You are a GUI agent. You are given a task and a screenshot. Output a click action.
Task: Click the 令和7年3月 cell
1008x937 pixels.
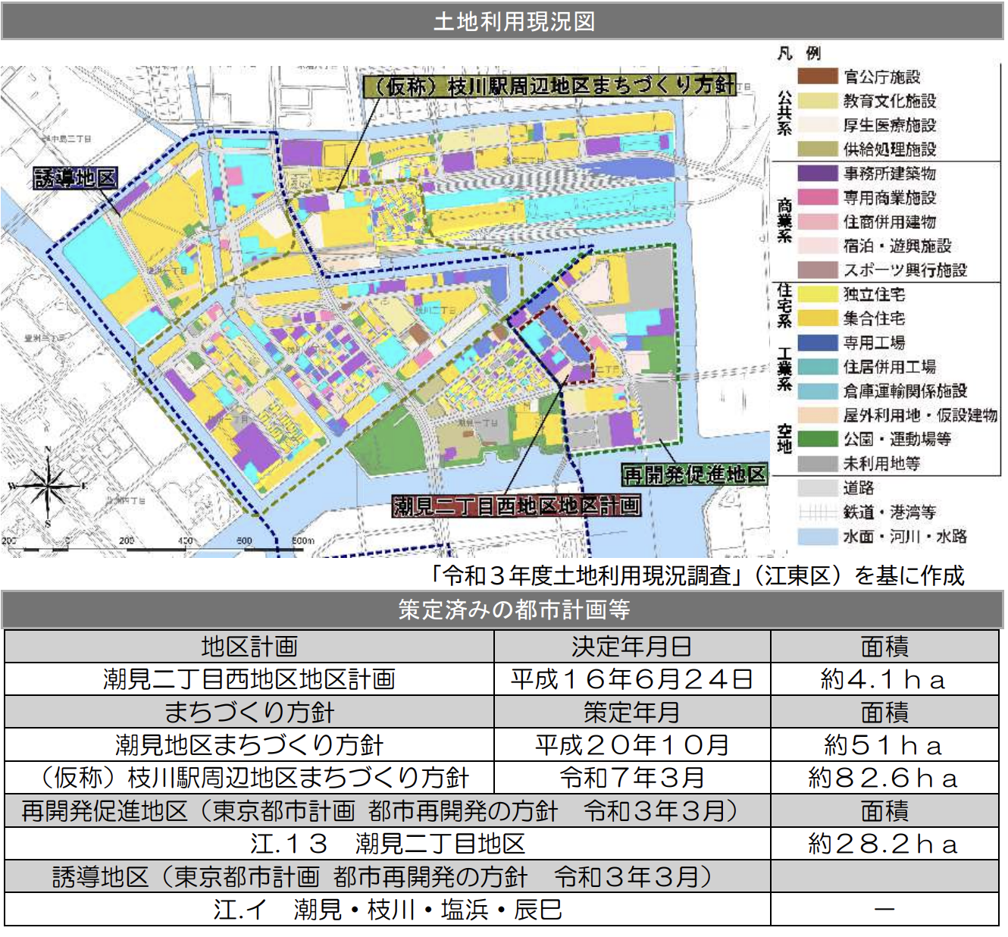coord(632,777)
